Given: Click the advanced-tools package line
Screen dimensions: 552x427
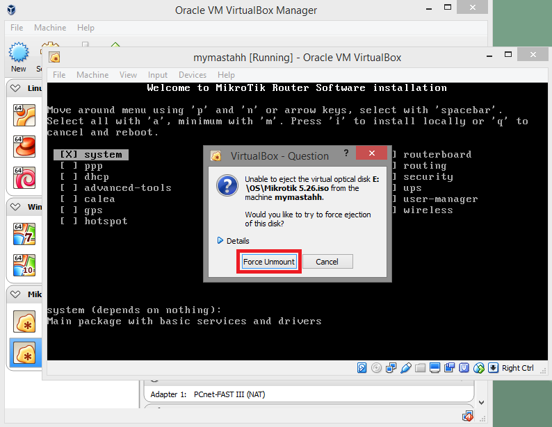Looking at the screenshot, I should pos(115,187).
